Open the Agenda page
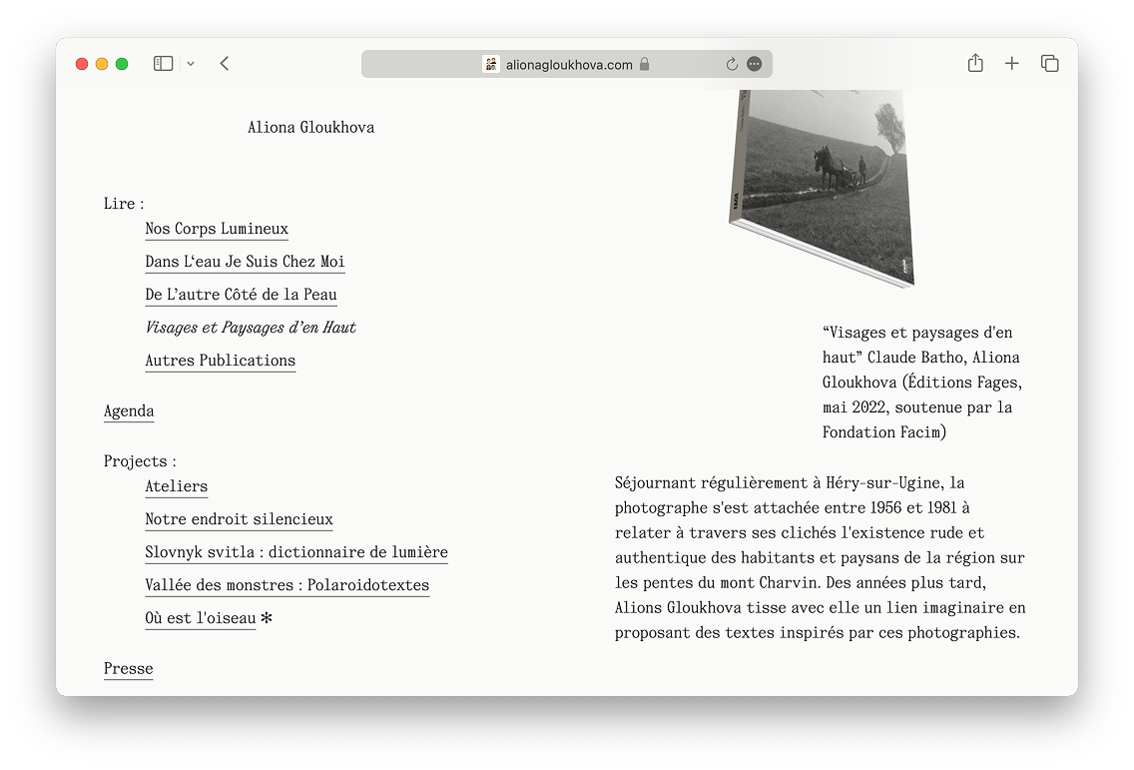The image size is (1134, 770). click(129, 411)
